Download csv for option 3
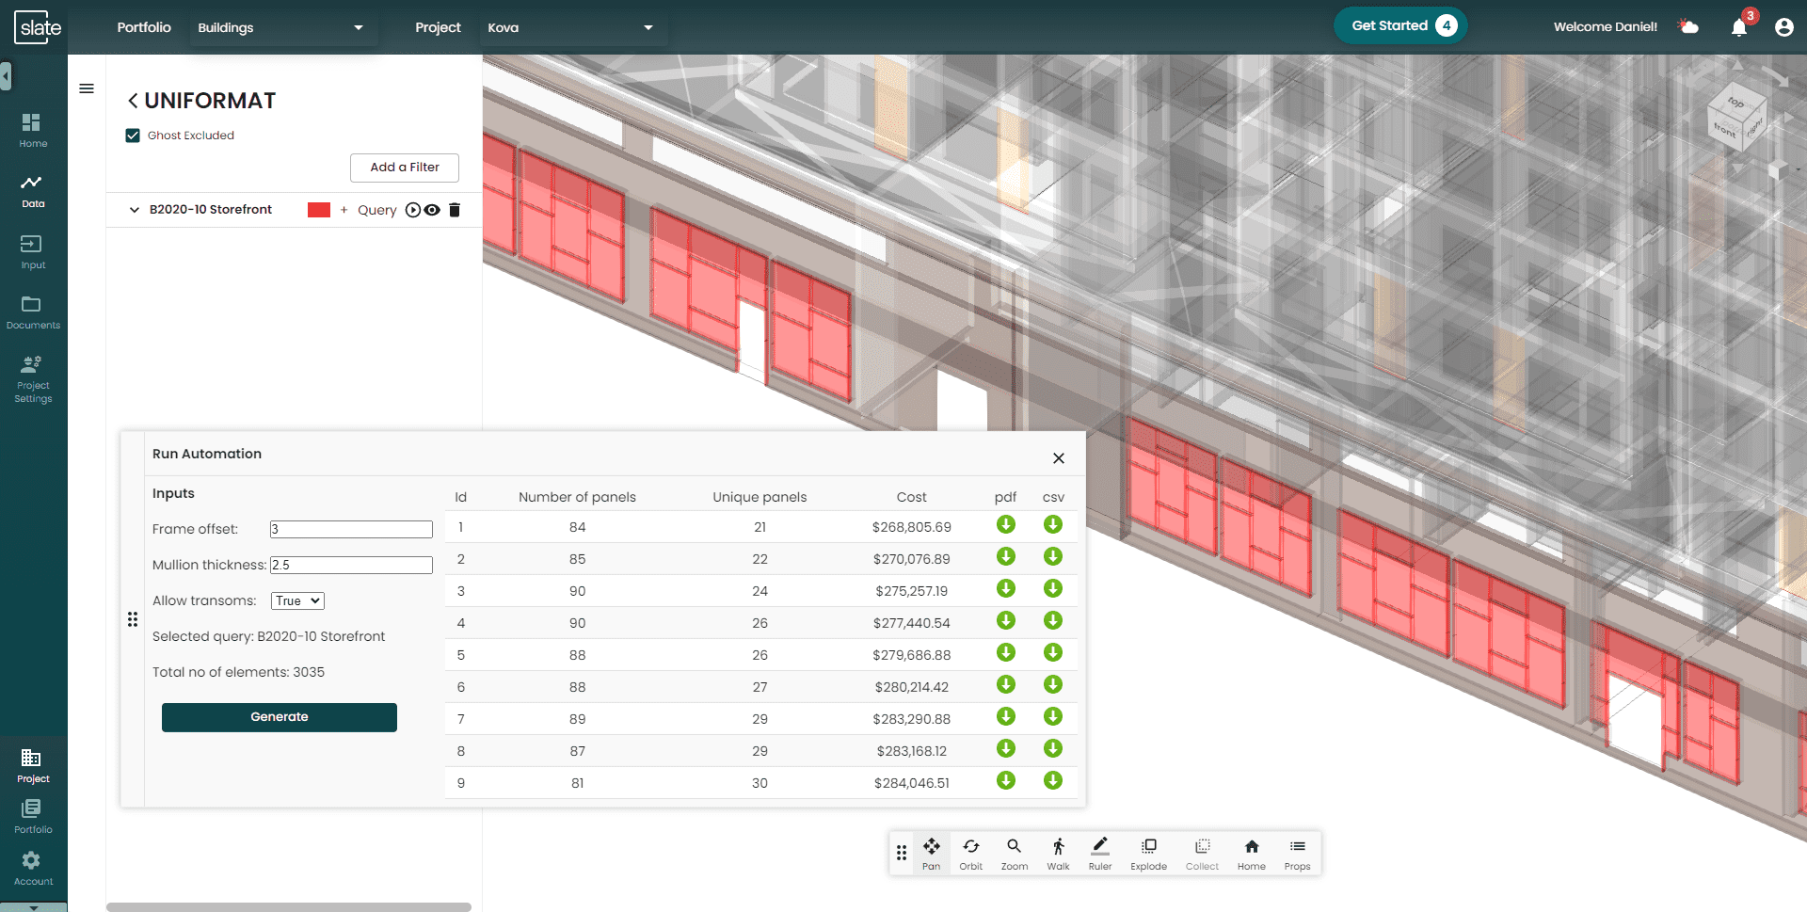Image resolution: width=1807 pixels, height=912 pixels. (1053, 589)
